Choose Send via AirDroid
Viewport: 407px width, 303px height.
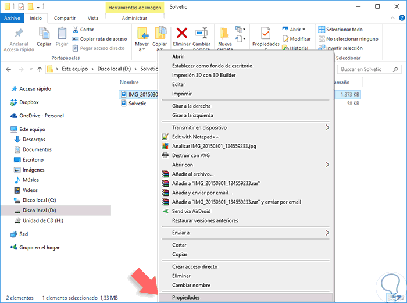click(x=191, y=211)
